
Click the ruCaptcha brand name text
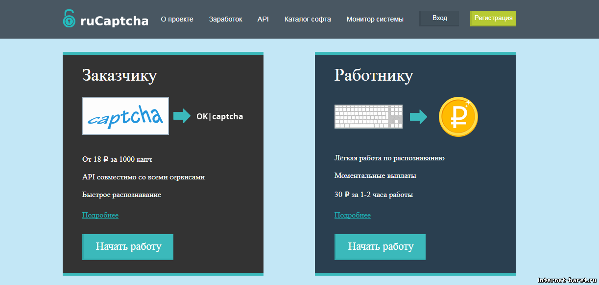coord(114,21)
